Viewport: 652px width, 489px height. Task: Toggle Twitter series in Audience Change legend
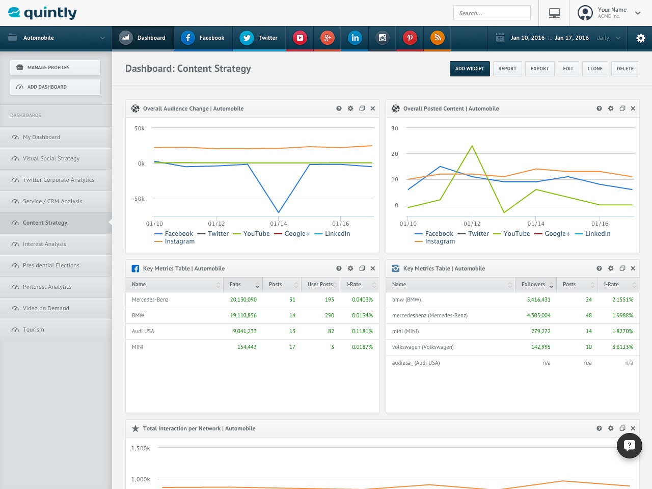point(213,234)
